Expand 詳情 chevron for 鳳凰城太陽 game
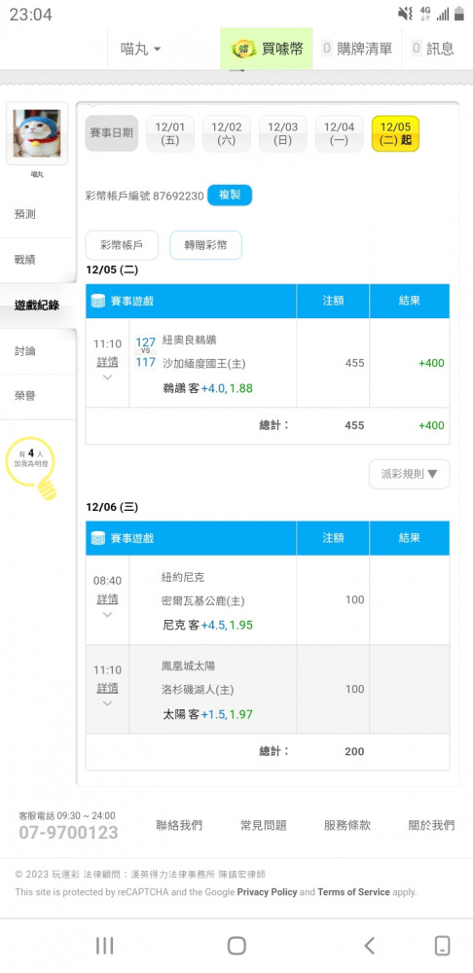 pos(107,703)
